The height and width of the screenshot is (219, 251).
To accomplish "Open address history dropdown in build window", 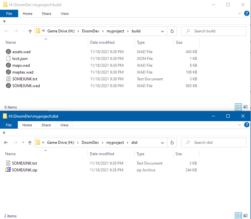I will [162, 31].
